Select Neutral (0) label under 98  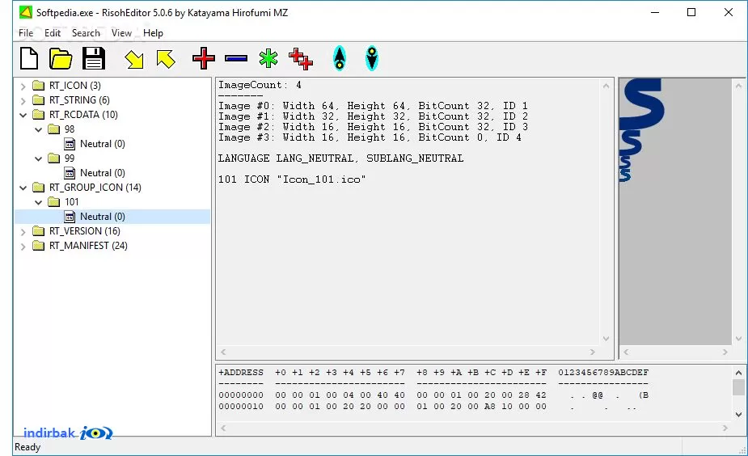102,144
